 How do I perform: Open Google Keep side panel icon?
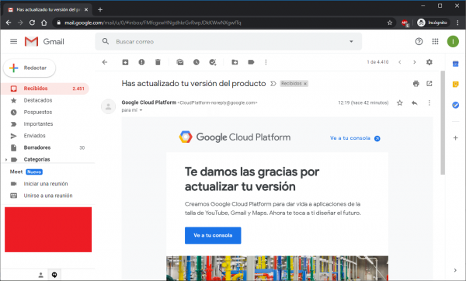[455, 85]
